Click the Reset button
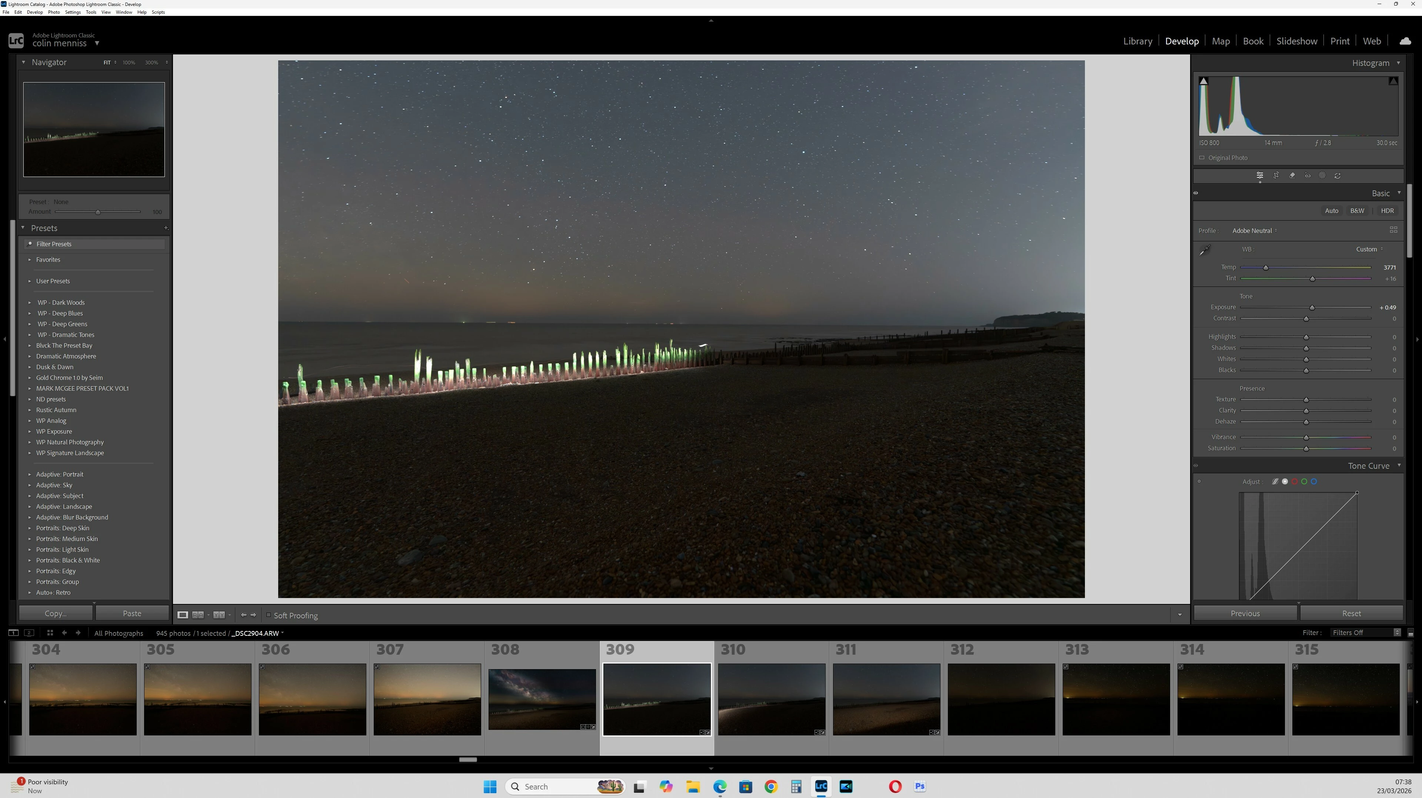 click(x=1351, y=613)
